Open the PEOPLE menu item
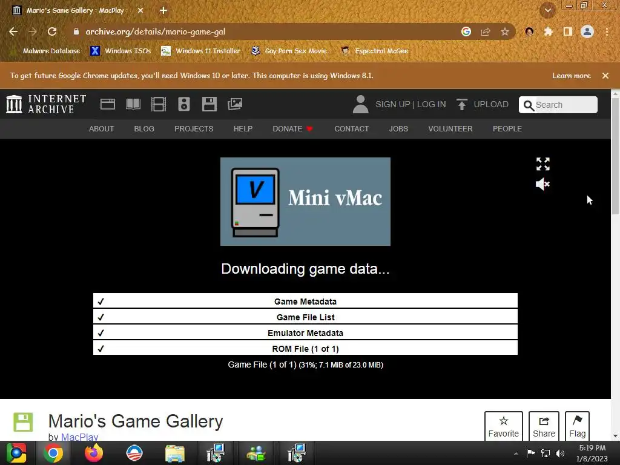Image resolution: width=620 pixels, height=465 pixels. 507,129
